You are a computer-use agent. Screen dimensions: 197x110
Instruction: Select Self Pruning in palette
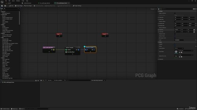click(x=5, y=57)
